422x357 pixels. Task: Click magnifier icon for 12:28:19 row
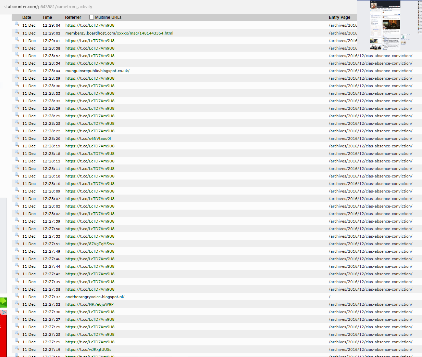pyautogui.click(x=17, y=145)
